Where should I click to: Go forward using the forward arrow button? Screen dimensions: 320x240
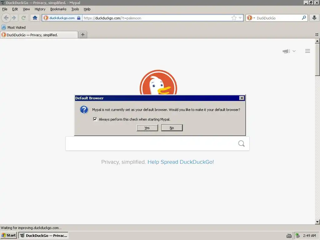pyautogui.click(x=14, y=18)
